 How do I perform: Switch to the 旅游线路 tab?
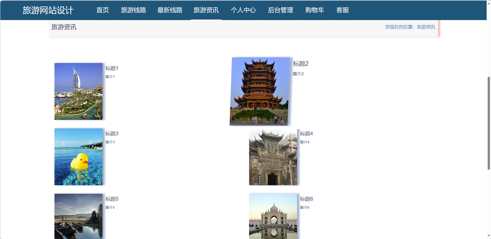134,10
